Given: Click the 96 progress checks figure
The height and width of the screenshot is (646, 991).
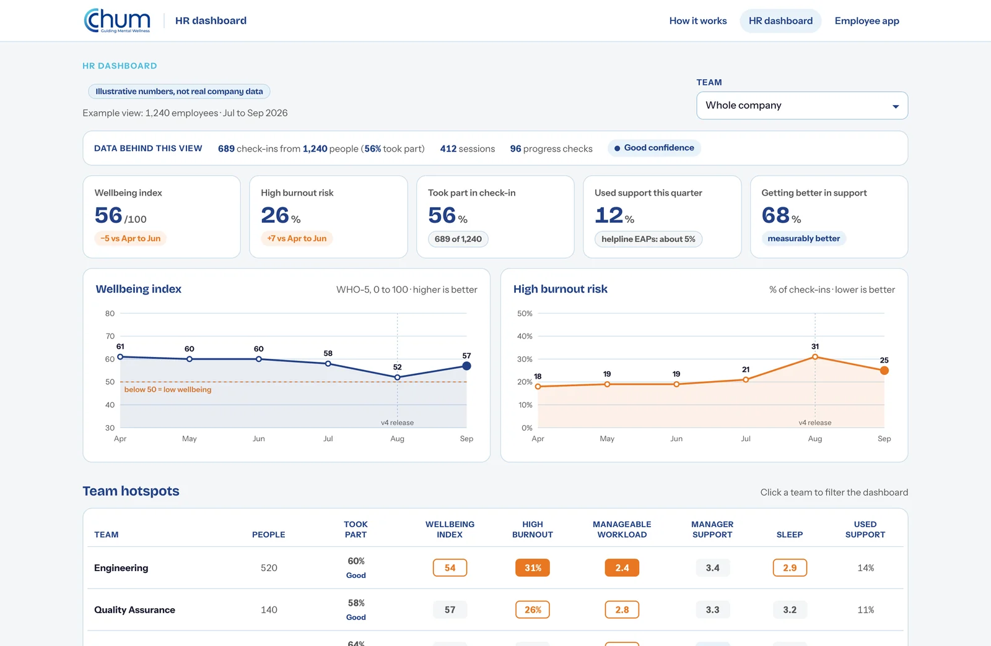Looking at the screenshot, I should 551,149.
